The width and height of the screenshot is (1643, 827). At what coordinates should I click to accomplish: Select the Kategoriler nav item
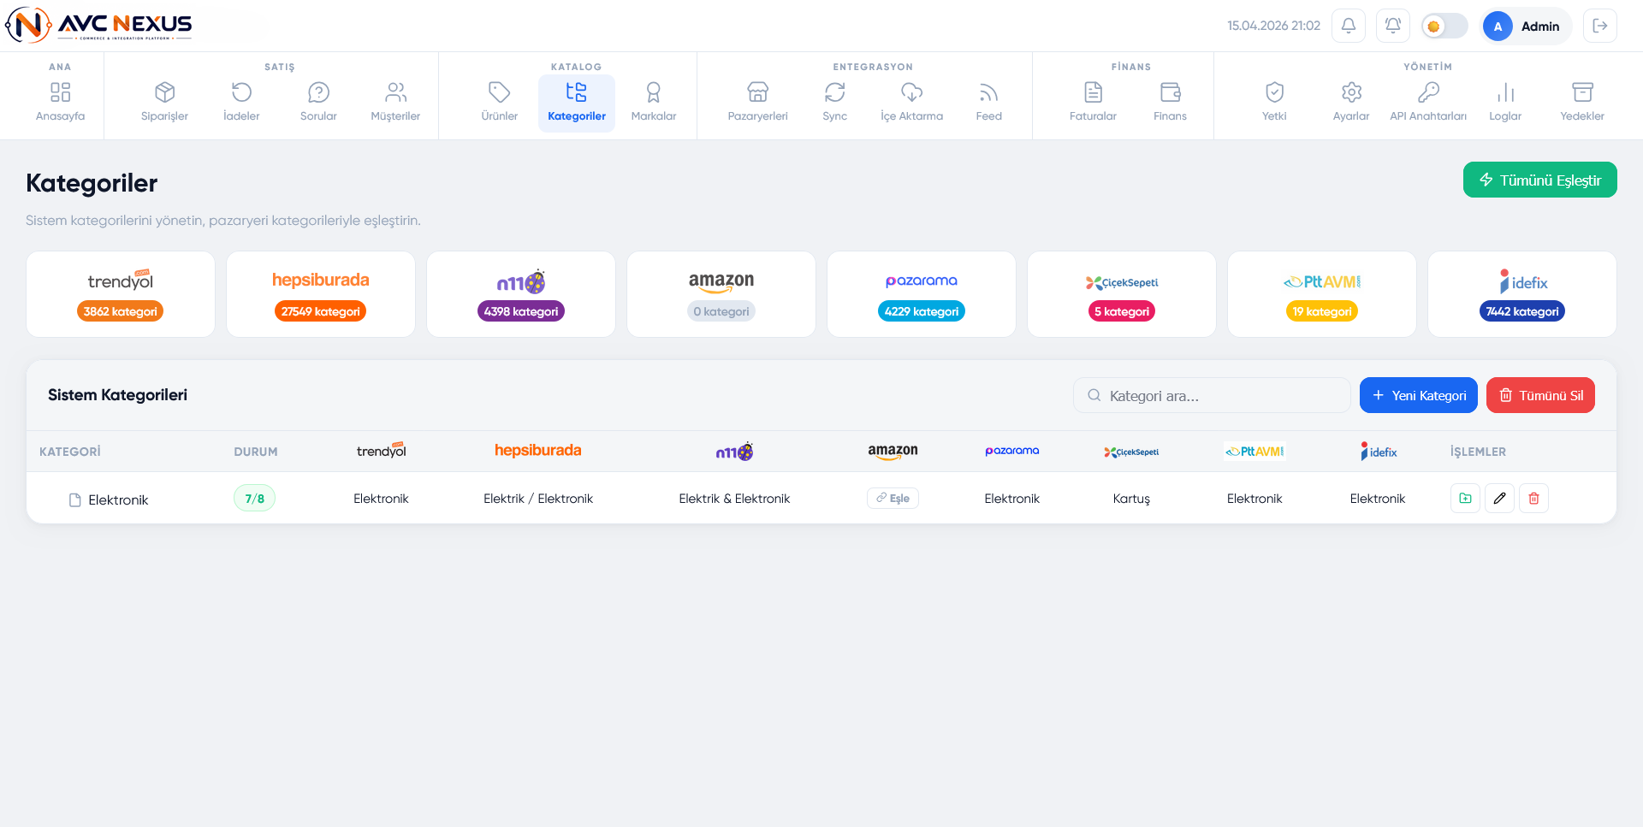(x=577, y=103)
